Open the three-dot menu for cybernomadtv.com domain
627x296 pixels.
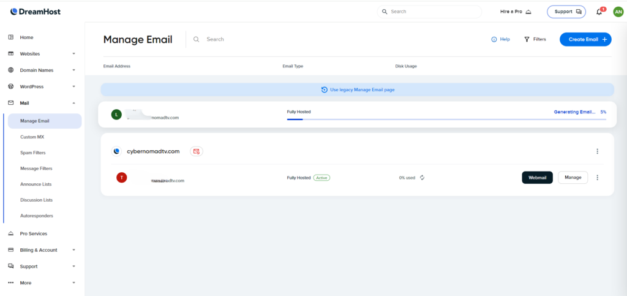(597, 151)
